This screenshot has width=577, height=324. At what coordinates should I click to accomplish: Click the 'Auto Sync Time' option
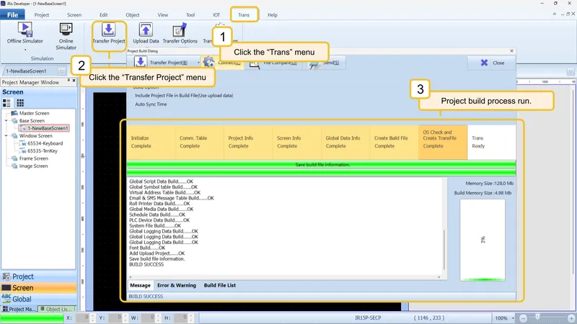tap(151, 104)
